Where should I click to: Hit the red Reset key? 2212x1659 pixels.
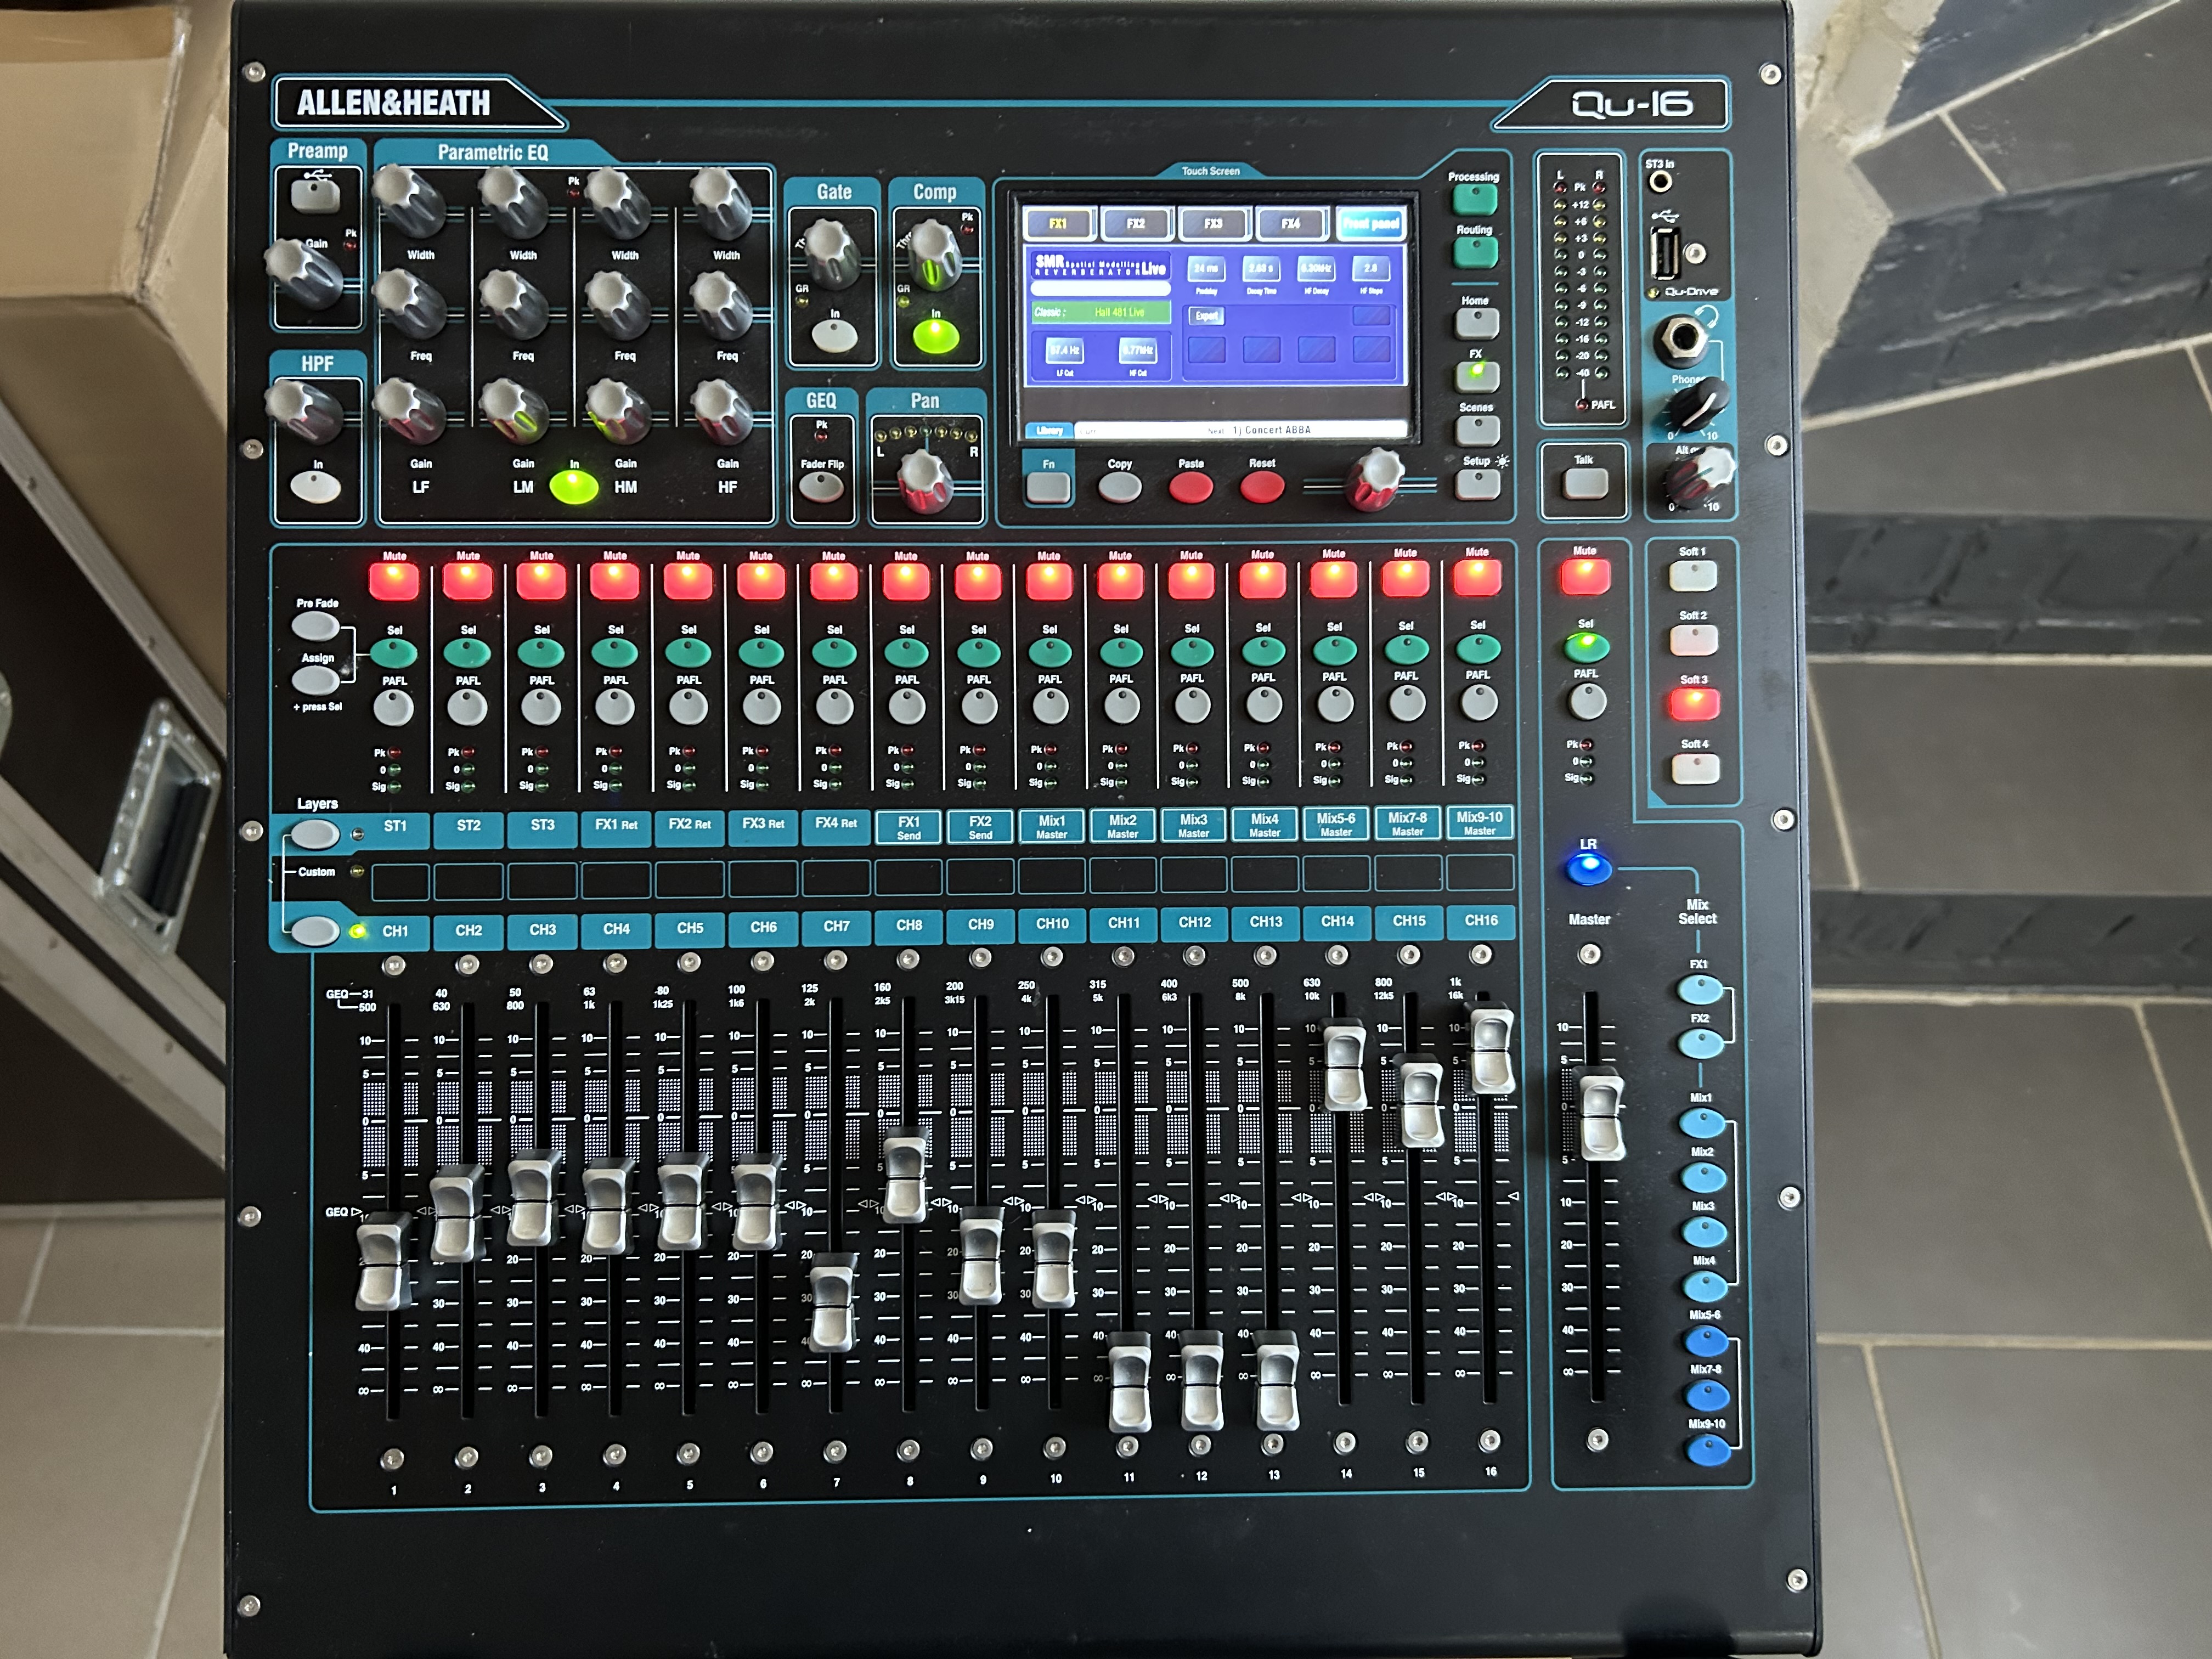pyautogui.click(x=1262, y=487)
